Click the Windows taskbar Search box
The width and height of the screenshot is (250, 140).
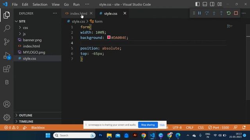click(x=74, y=135)
